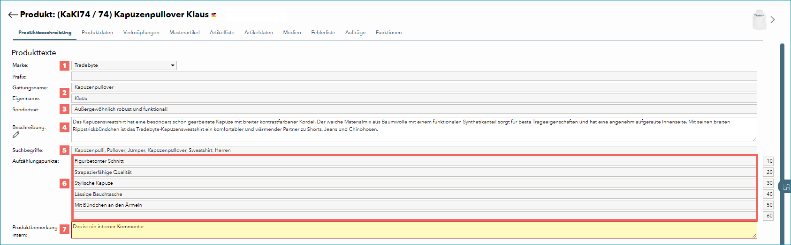
Task: Go back using the left arrow icon
Action: pyautogui.click(x=13, y=14)
